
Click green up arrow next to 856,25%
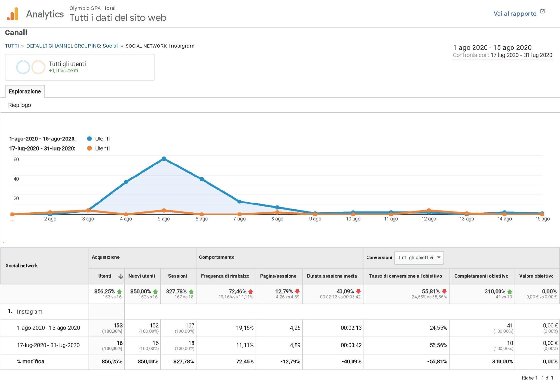(x=120, y=292)
